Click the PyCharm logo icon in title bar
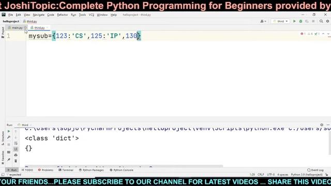Image resolution: width=331 pixels, height=186 pixels. tap(4, 15)
